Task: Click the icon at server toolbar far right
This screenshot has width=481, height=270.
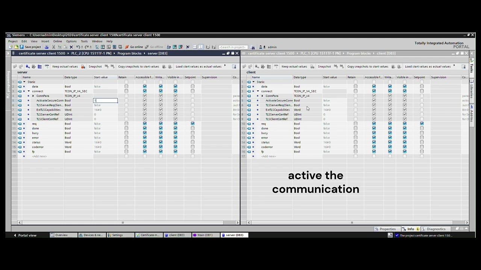Action: pyautogui.click(x=234, y=66)
